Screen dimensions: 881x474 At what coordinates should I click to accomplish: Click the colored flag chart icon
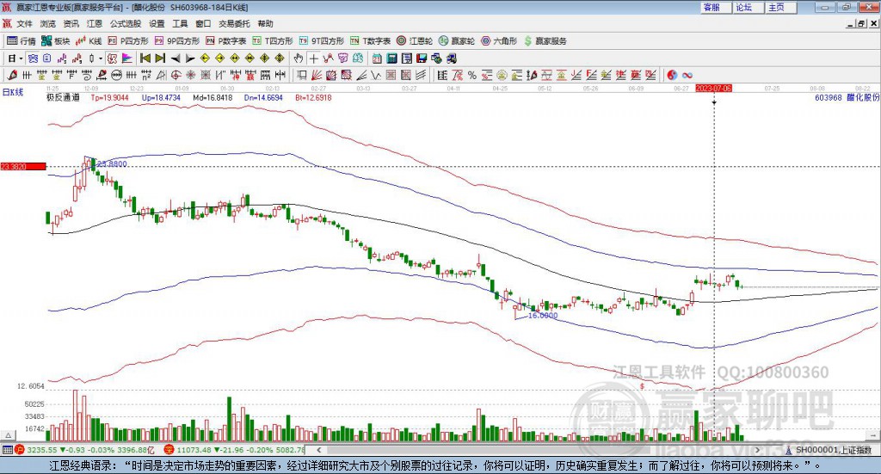[x=127, y=58]
